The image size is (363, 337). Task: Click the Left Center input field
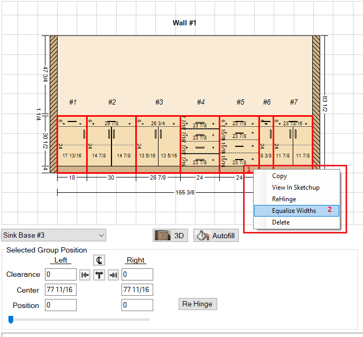click(61, 289)
